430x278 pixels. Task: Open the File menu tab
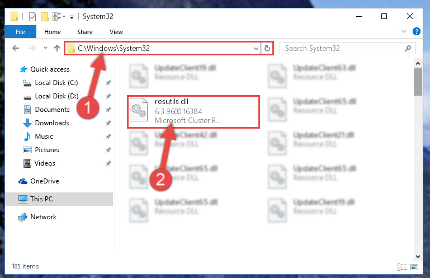click(20, 32)
